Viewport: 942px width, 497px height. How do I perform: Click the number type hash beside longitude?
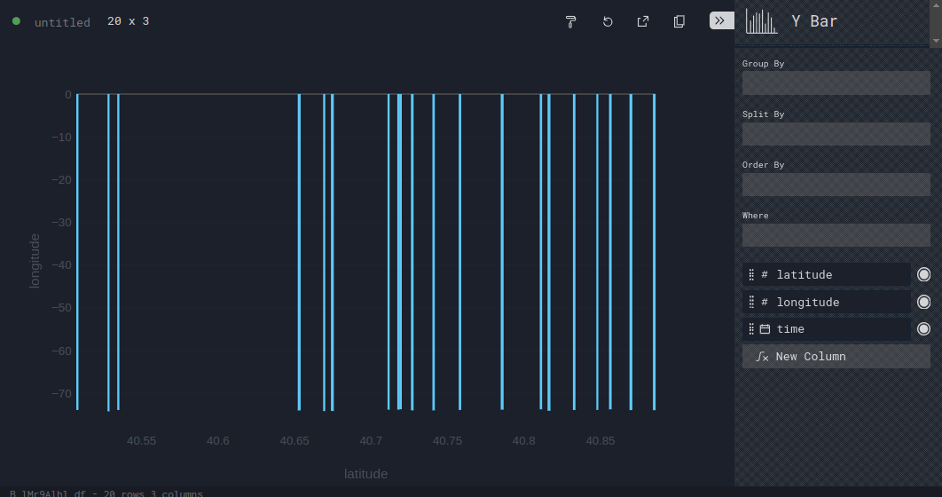pyautogui.click(x=765, y=302)
